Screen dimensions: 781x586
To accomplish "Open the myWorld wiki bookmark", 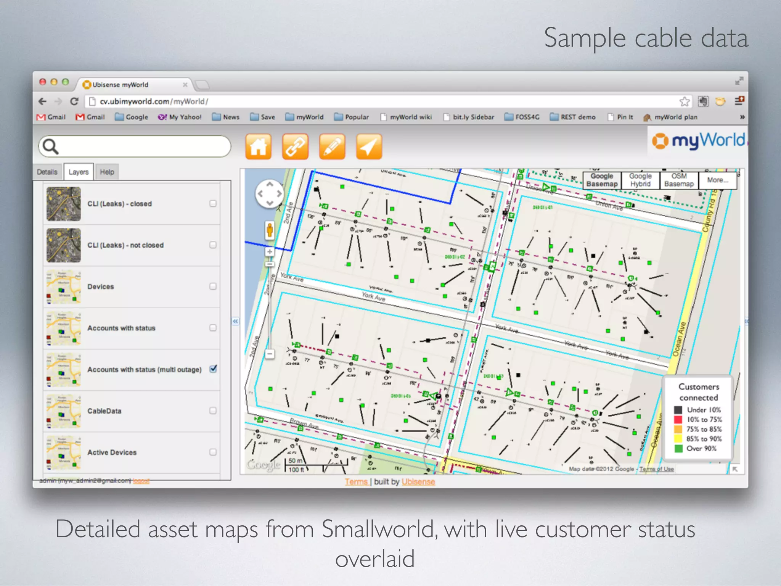I will pos(406,117).
